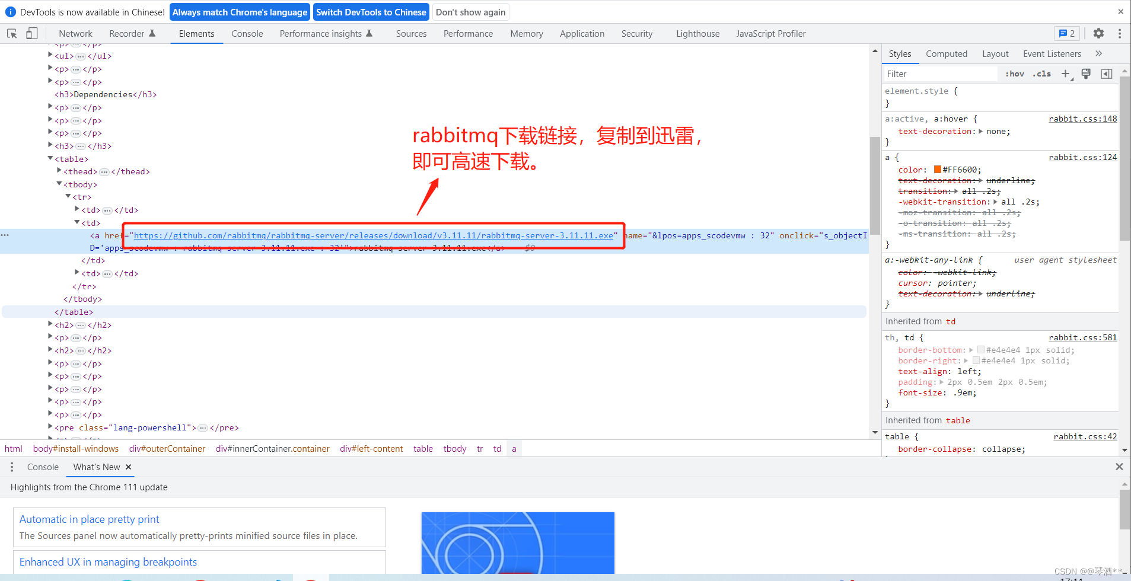Open rabbit.css:581 source link
Screen dimensions: 1131x581
click(x=1082, y=337)
